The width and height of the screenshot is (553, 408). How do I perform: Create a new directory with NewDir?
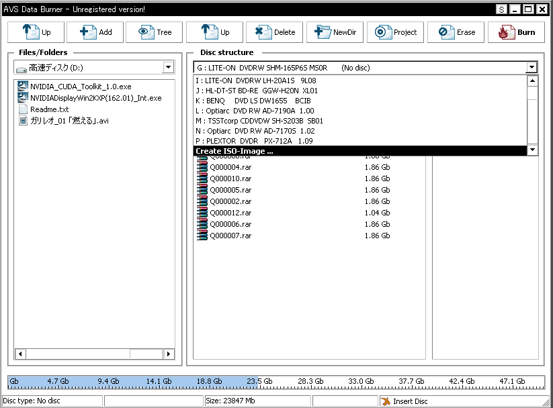(335, 32)
